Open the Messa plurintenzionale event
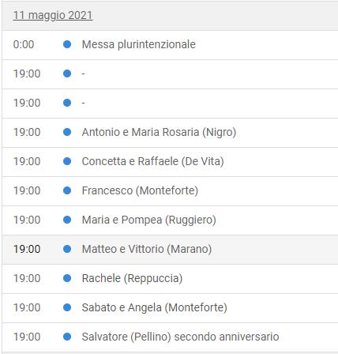This screenshot has height=354, width=338. pos(139,44)
